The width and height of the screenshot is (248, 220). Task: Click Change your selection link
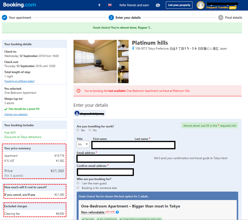point(16,114)
